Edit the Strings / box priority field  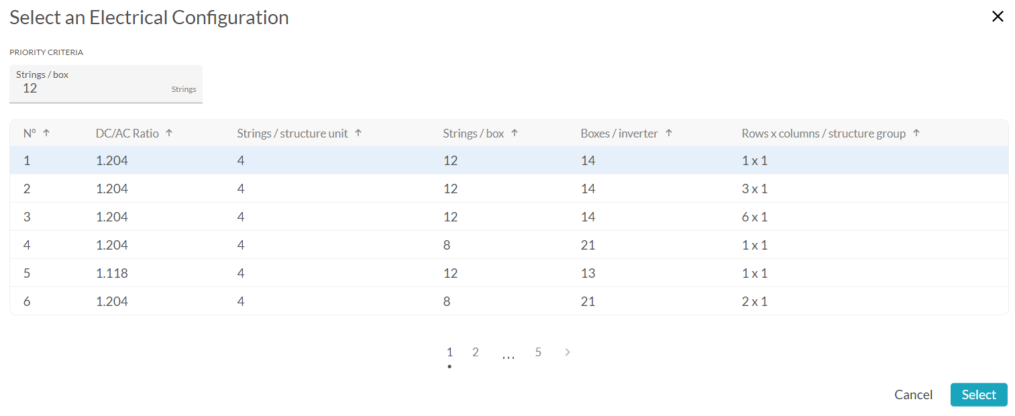[106, 84]
